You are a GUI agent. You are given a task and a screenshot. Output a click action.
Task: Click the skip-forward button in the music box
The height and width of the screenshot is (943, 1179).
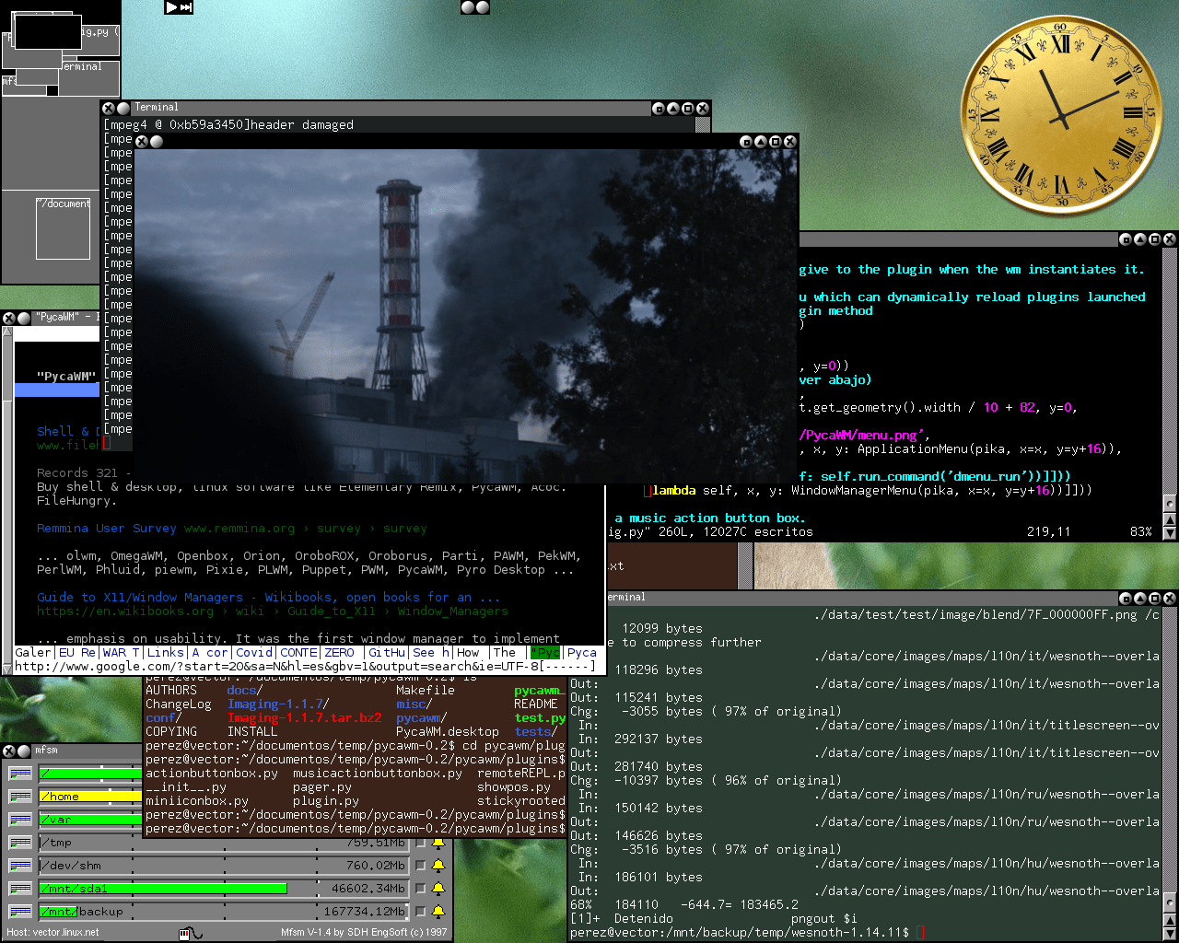pyautogui.click(x=186, y=7)
